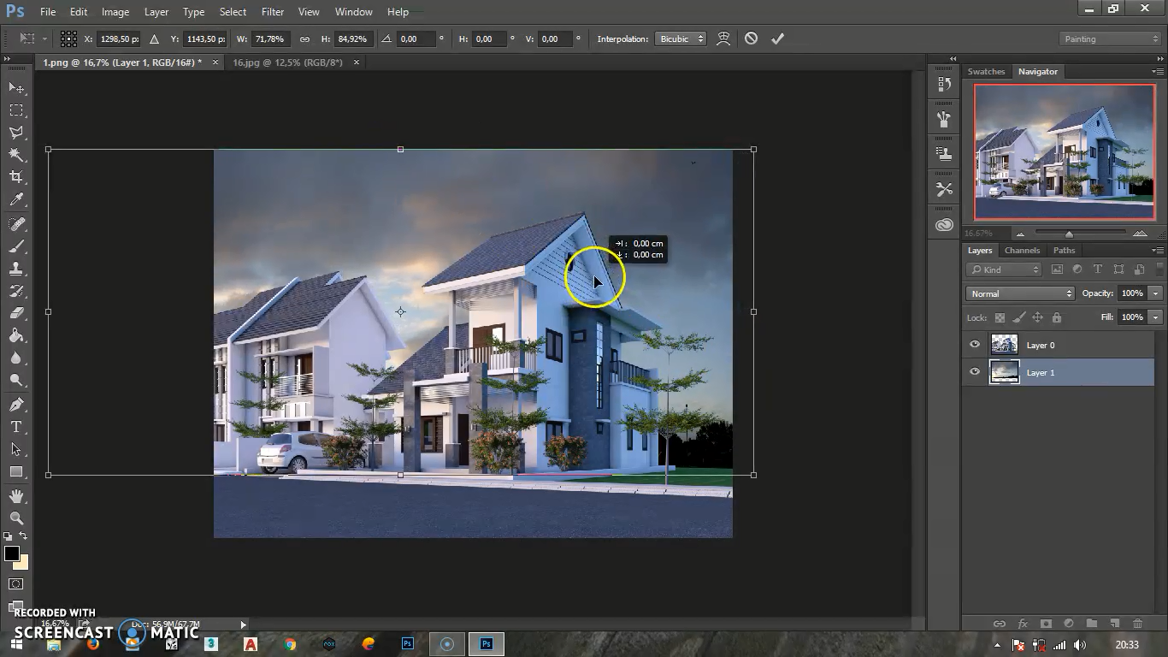The image size is (1168, 657).
Task: Commit the transform with the checkmark
Action: (777, 38)
